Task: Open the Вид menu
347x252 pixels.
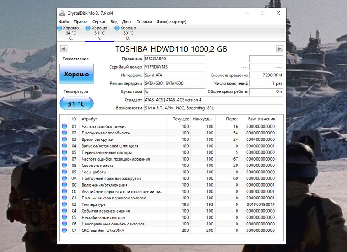Action: (114, 21)
